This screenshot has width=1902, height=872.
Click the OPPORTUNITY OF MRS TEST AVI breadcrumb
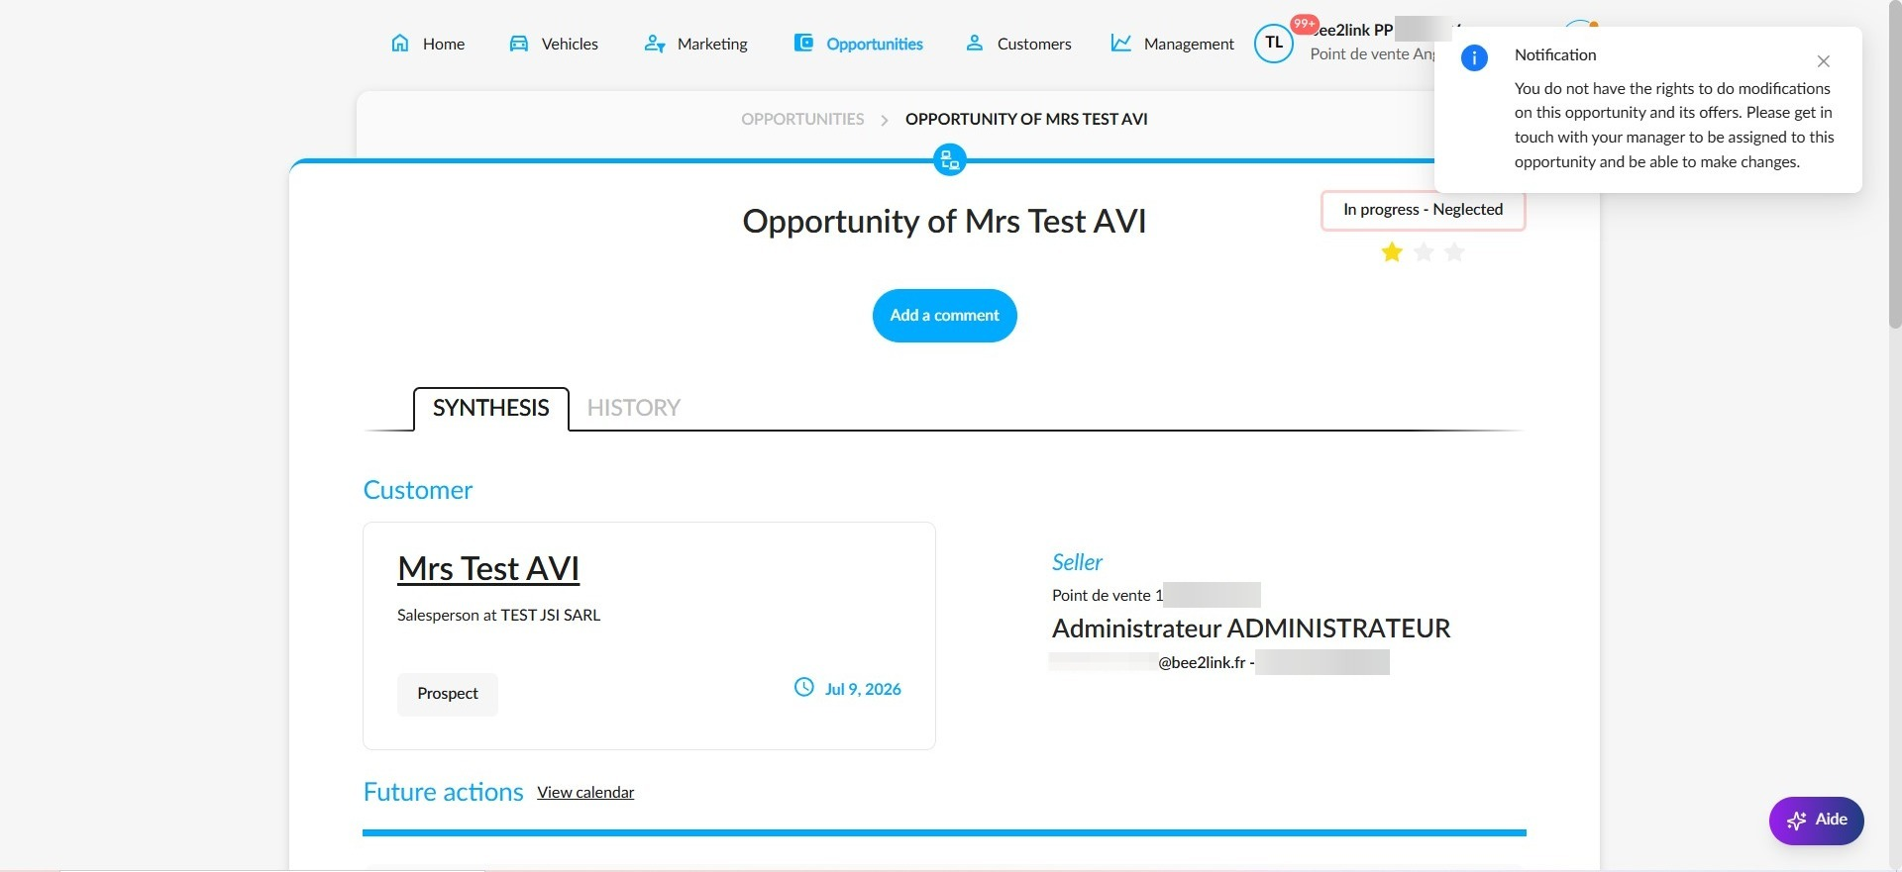coord(1026,119)
